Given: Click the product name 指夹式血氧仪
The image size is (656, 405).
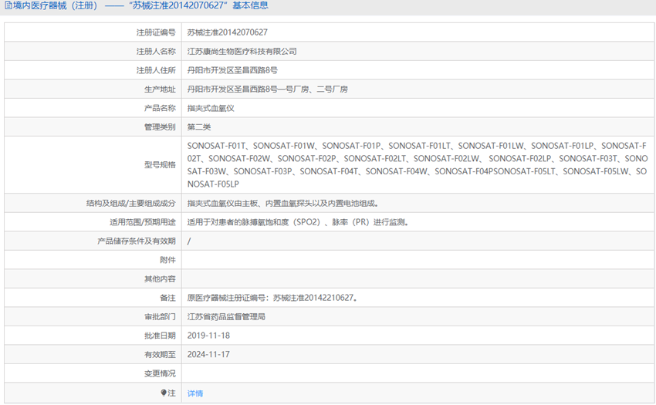Looking at the screenshot, I should [x=211, y=108].
